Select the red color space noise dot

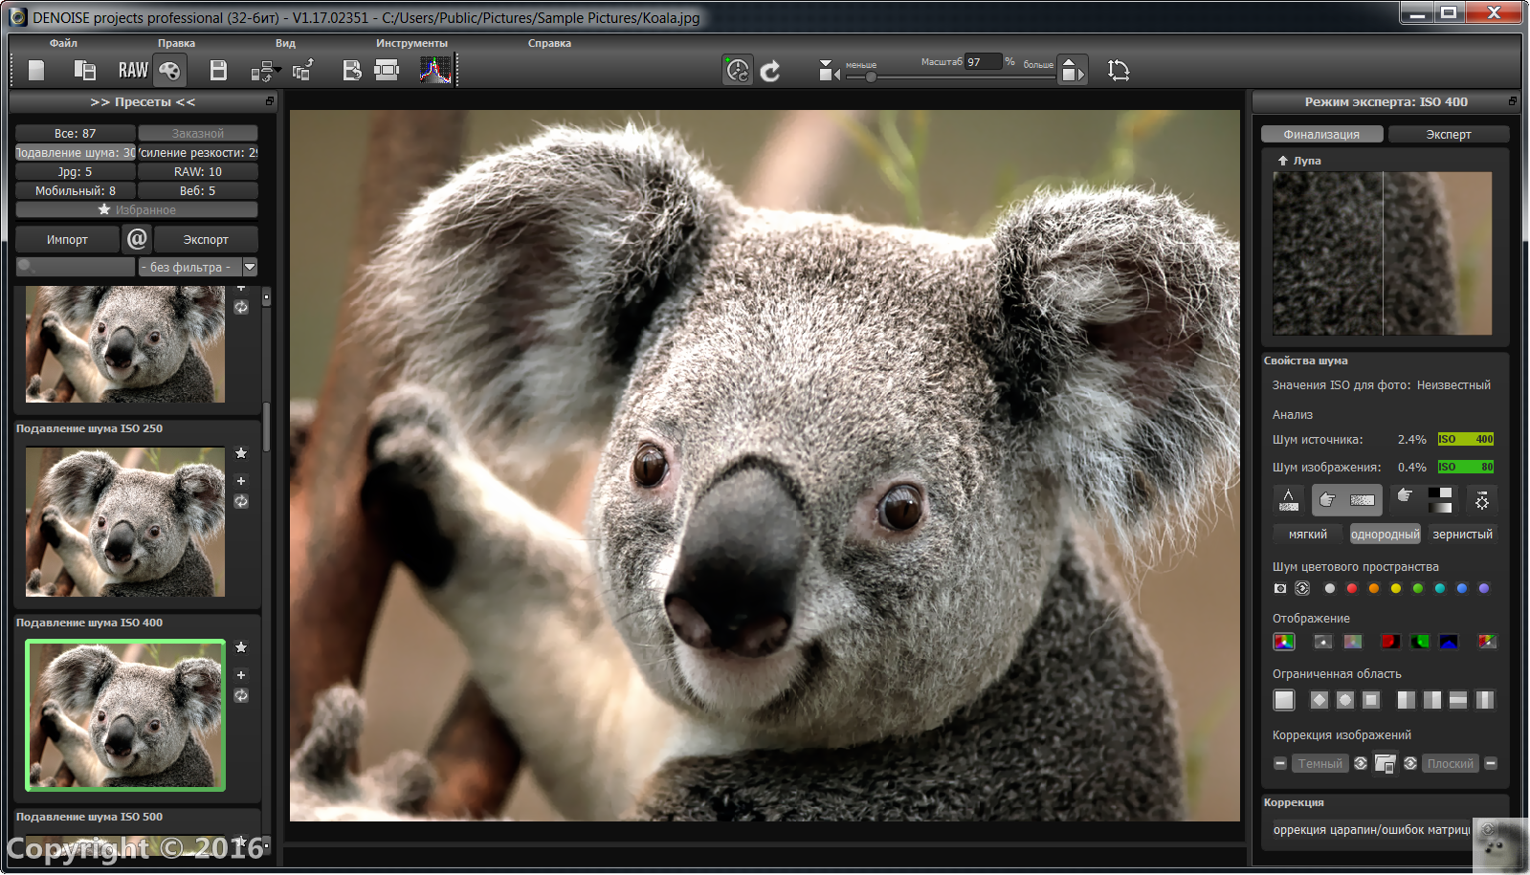click(1351, 588)
